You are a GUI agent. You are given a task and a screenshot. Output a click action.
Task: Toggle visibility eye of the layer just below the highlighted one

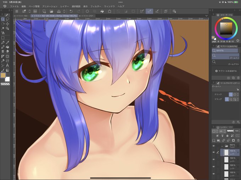213,160
